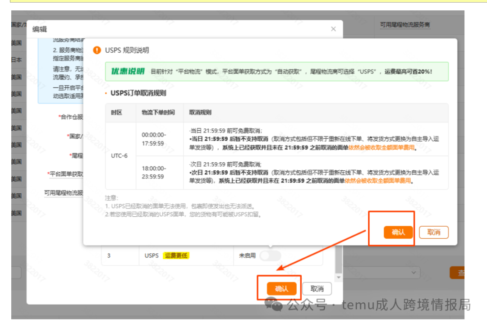Click the 编辑 dialog title

(x=39, y=29)
